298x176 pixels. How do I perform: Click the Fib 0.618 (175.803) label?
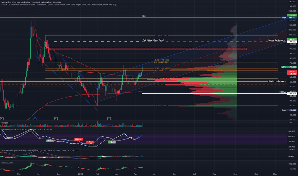point(161,62)
